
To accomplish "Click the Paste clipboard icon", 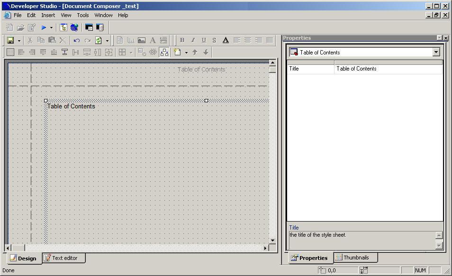I will point(52,40).
